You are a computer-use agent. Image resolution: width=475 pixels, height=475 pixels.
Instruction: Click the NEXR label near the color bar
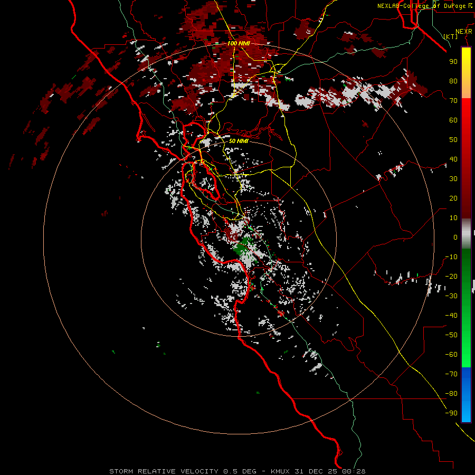(x=464, y=32)
